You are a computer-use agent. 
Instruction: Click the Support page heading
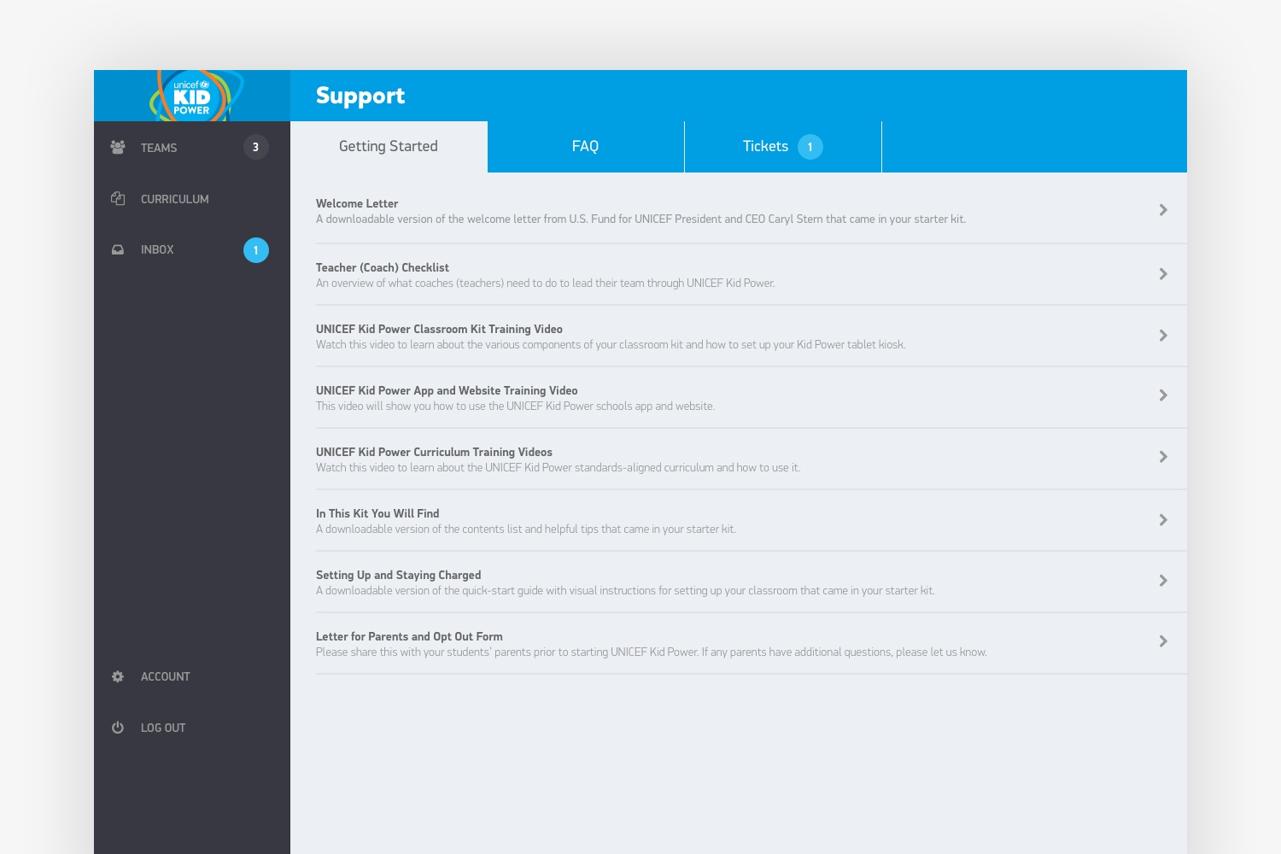click(x=360, y=96)
